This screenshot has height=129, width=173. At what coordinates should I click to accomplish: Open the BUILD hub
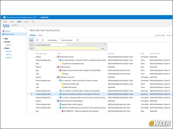[x=26, y=22]
